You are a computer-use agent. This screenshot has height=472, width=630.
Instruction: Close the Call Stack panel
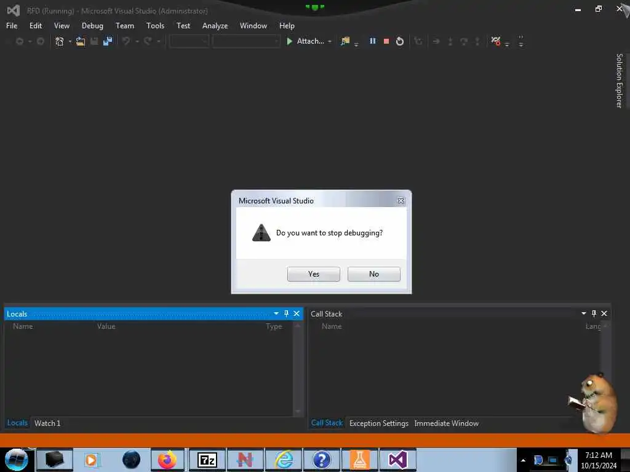pyautogui.click(x=604, y=313)
